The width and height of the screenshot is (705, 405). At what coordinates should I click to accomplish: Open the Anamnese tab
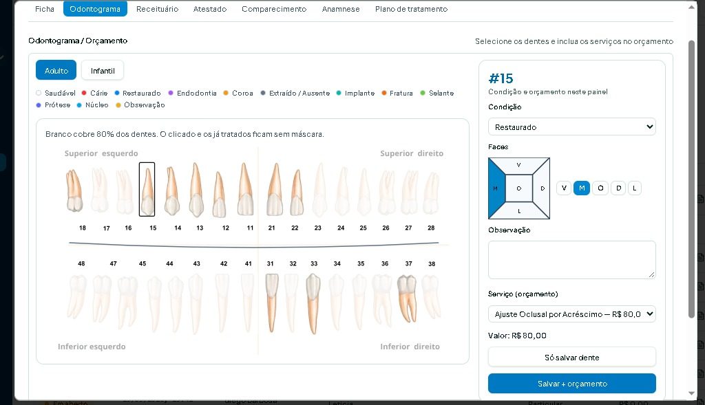(x=341, y=9)
